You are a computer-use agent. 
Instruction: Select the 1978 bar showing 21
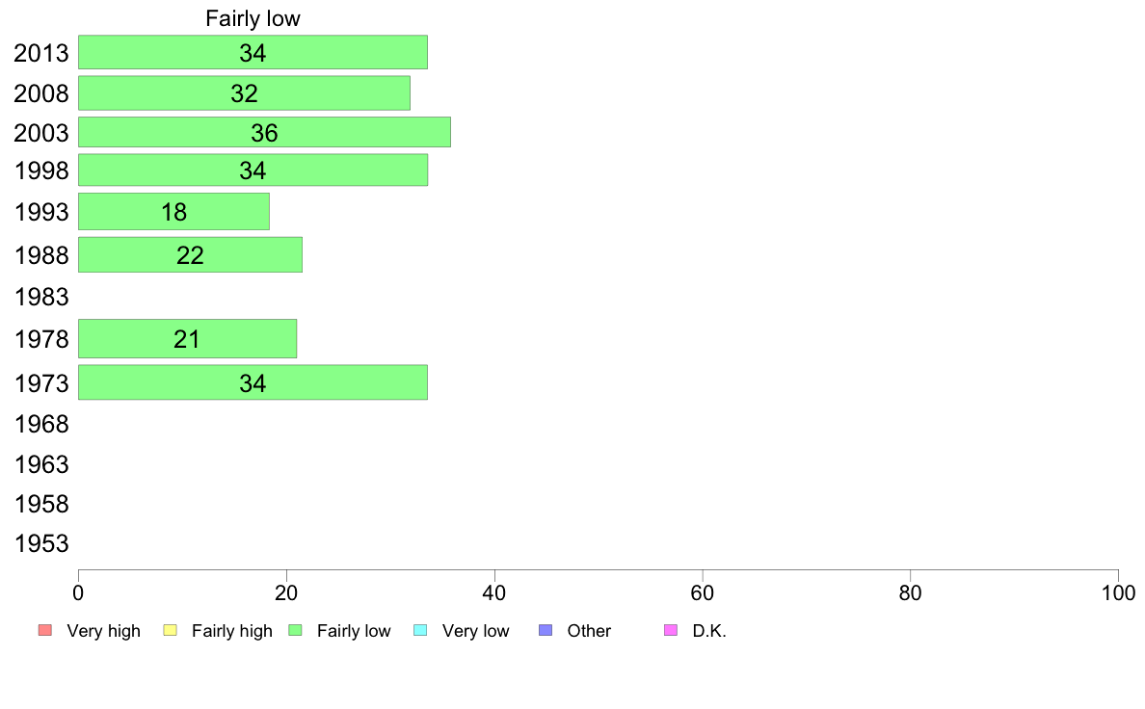(x=187, y=339)
